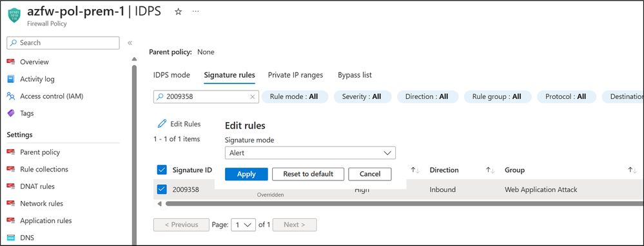Collapse the sidebar with double chevron
The width and height of the screenshot is (644, 246).
point(130,42)
